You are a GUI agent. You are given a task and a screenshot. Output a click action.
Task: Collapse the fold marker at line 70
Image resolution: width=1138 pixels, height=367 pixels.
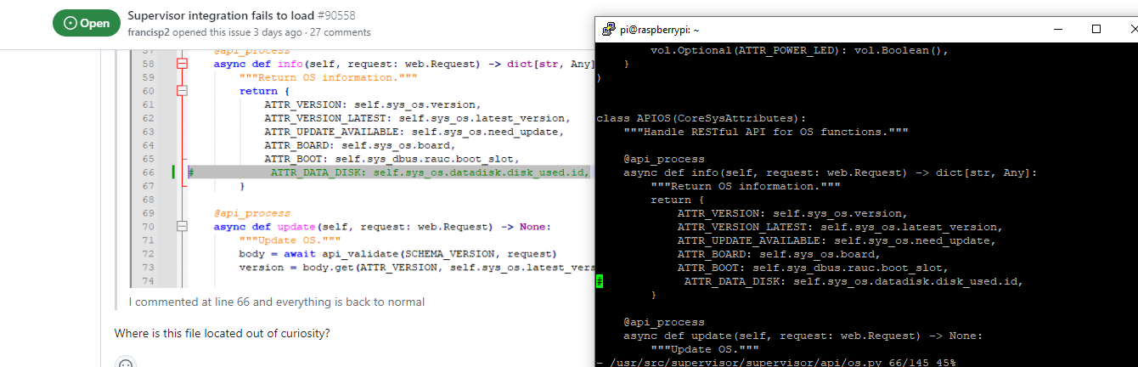tap(181, 227)
